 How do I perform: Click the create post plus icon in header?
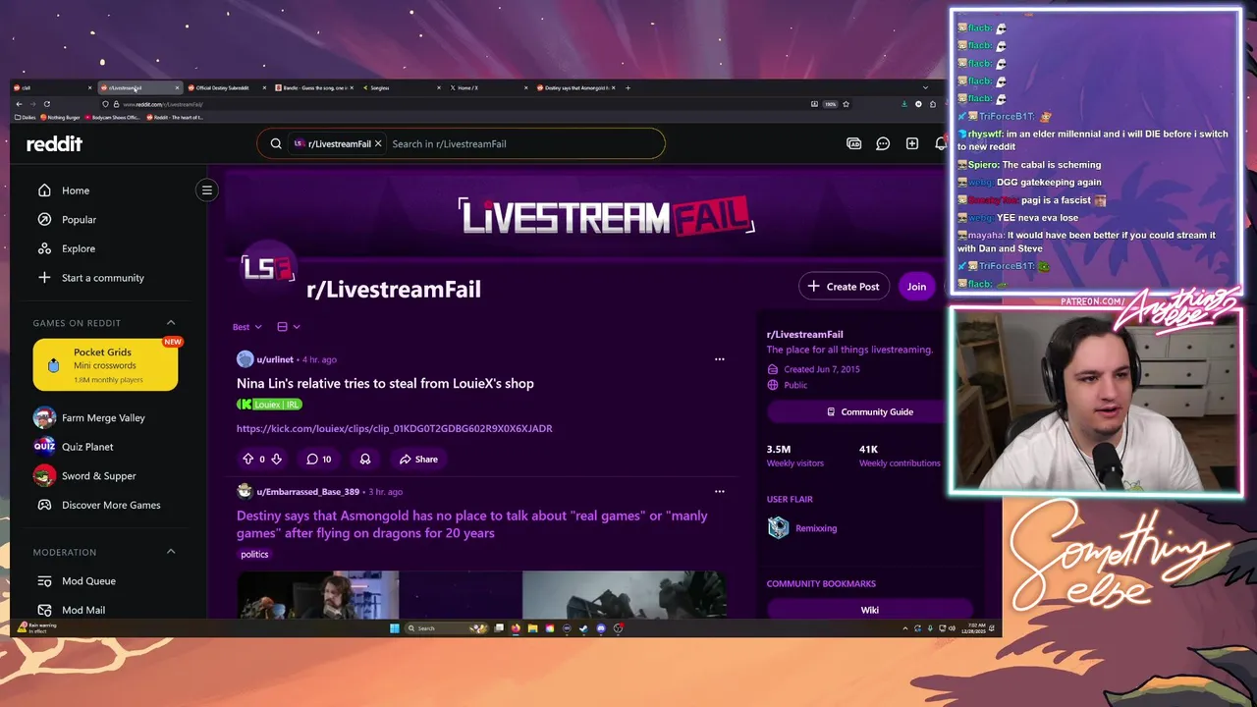coord(912,143)
